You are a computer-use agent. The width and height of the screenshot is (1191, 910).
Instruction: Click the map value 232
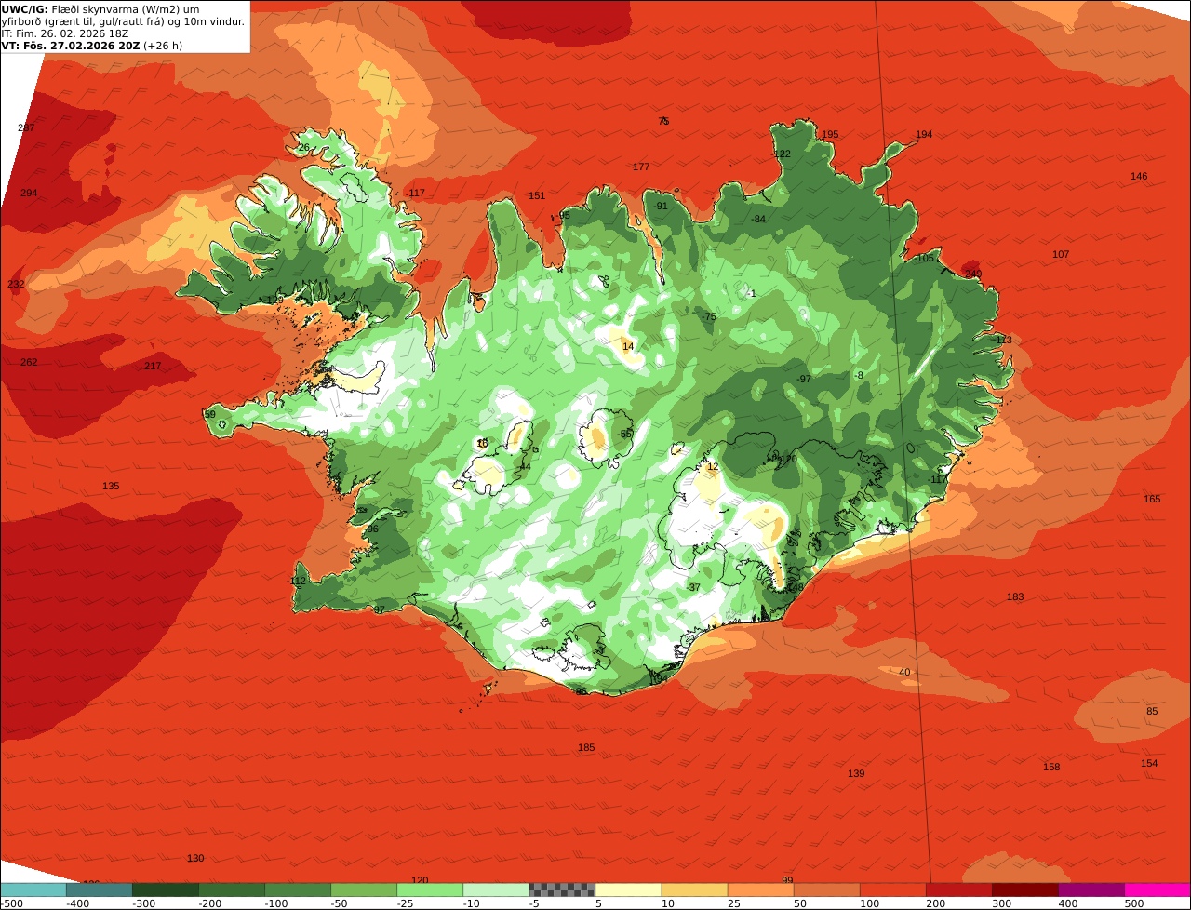[x=16, y=284]
